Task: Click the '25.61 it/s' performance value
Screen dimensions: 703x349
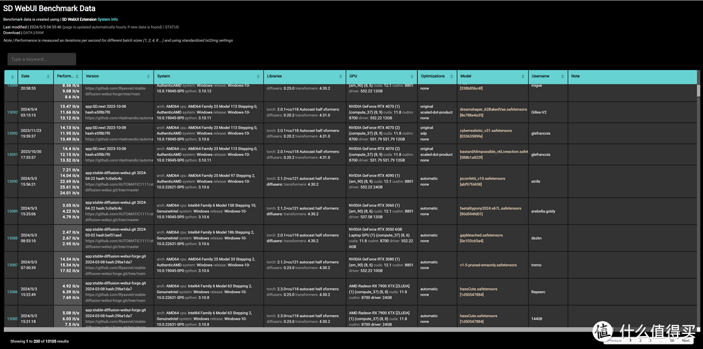Action: 70,187
